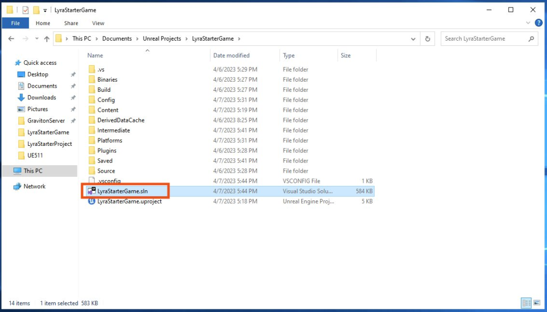Select the Content folder icon

(x=92, y=110)
